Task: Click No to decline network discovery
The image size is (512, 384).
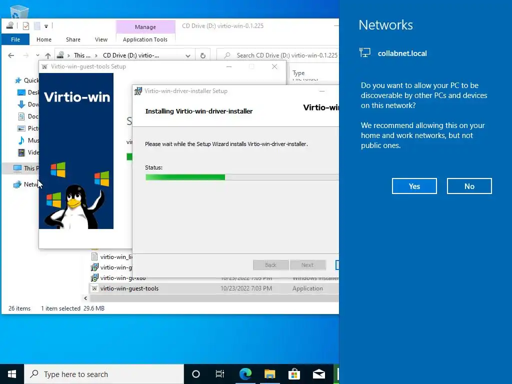Action: tap(469, 186)
